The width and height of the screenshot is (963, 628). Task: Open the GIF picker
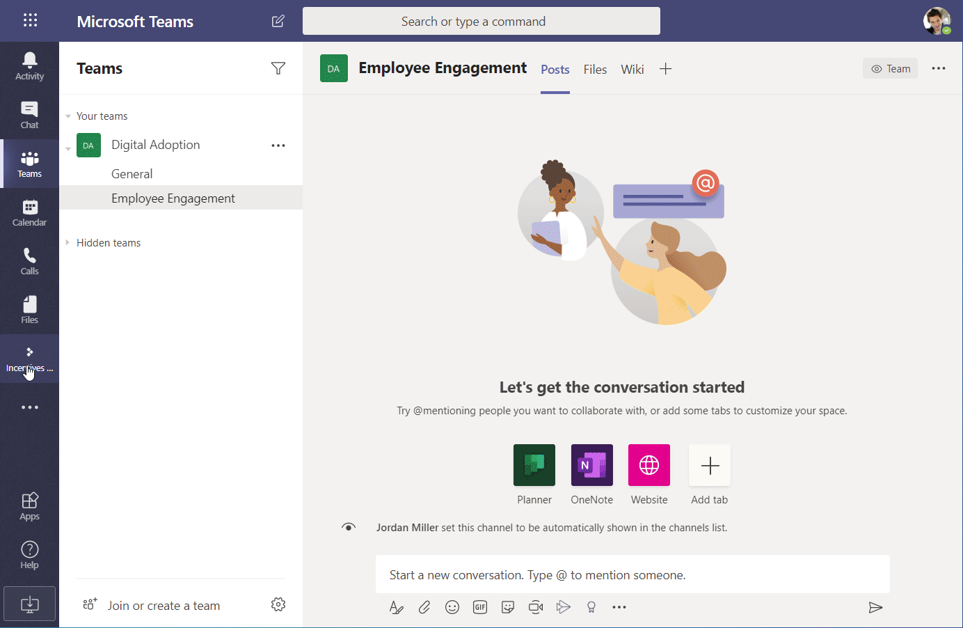click(x=479, y=606)
